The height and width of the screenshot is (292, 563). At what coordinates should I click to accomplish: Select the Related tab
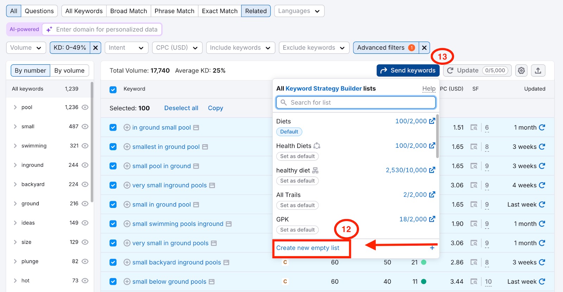click(x=256, y=11)
